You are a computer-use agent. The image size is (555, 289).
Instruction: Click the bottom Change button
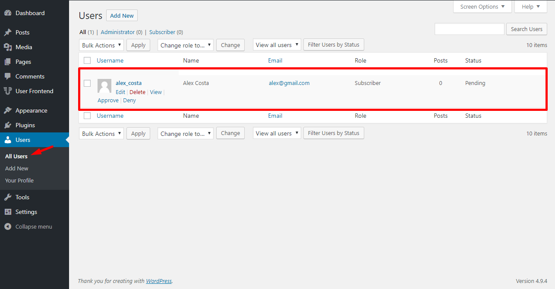(x=230, y=133)
